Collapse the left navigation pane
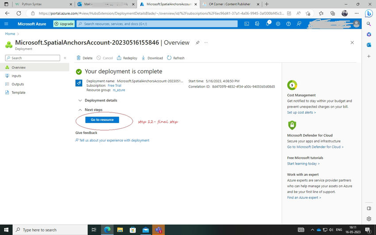This screenshot has width=376, height=235. [x=65, y=58]
